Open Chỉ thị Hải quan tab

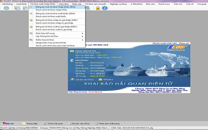[48, 123]
